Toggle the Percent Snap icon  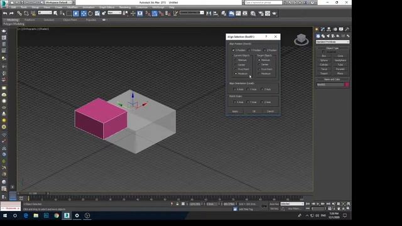tap(161, 13)
